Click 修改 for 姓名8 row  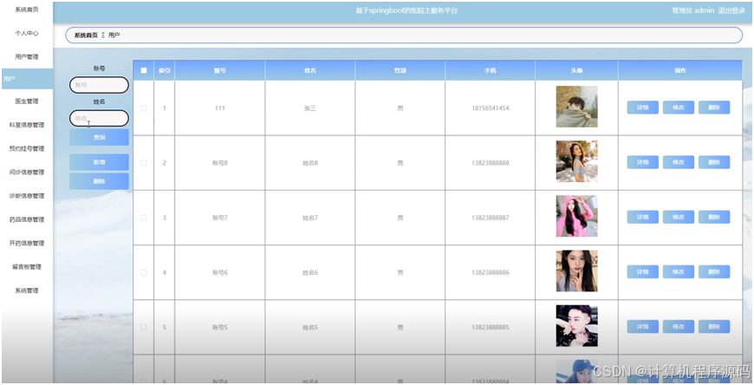click(678, 162)
